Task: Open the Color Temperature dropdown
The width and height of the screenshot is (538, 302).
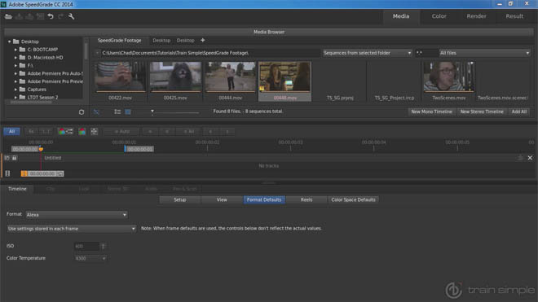Action: pos(91,258)
